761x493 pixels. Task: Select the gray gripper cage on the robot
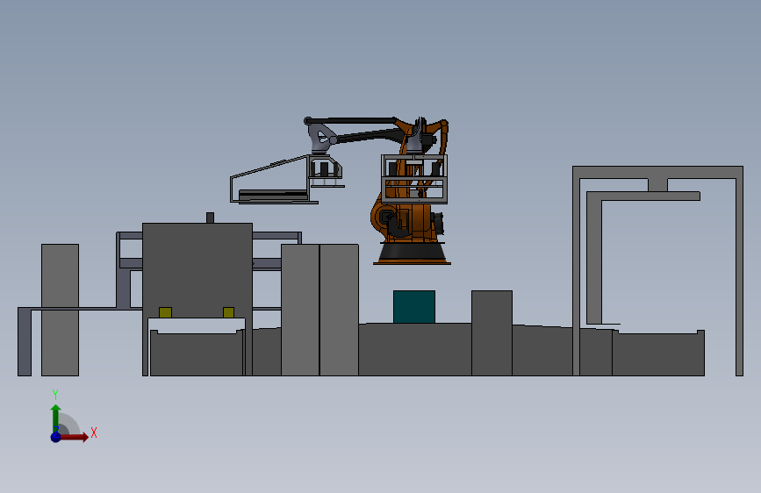[414, 179]
